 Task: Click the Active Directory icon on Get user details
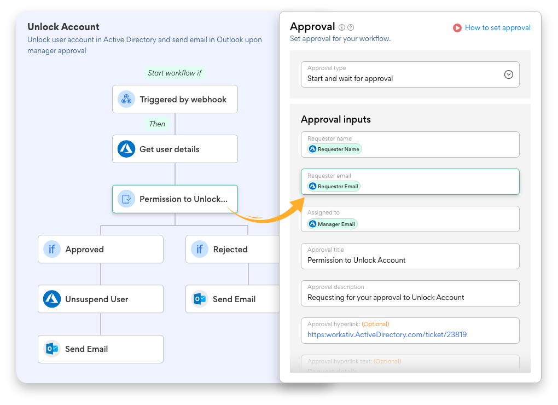[126, 149]
